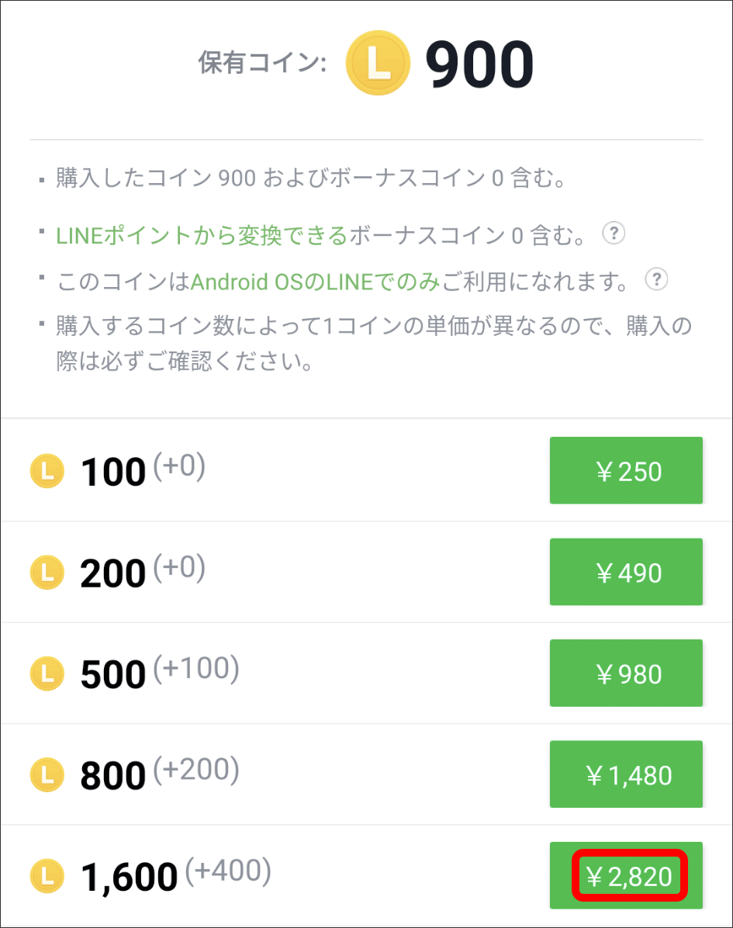Purchase 500 coins with the ¥980 button
Image resolution: width=733 pixels, height=928 pixels.
click(x=626, y=673)
